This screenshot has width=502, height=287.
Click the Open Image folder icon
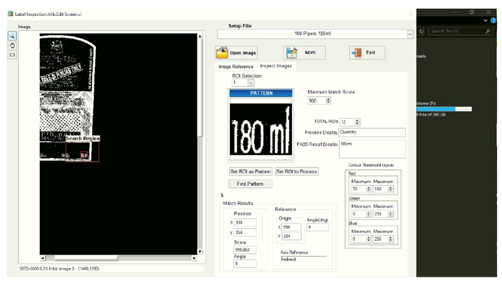(x=222, y=53)
